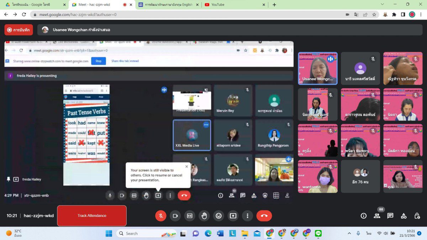Open the owl extension icon
This screenshot has width=427, height=240.
coord(385,15)
